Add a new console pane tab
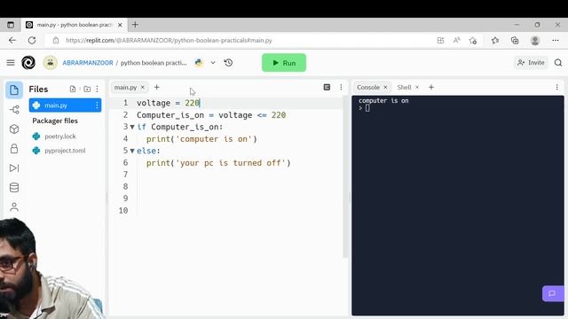The height and width of the screenshot is (319, 568). pos(431,87)
